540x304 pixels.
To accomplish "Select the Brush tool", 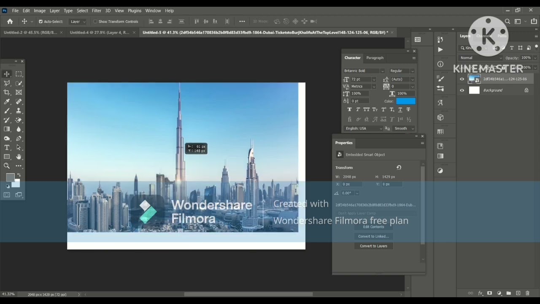I will (x=7, y=111).
